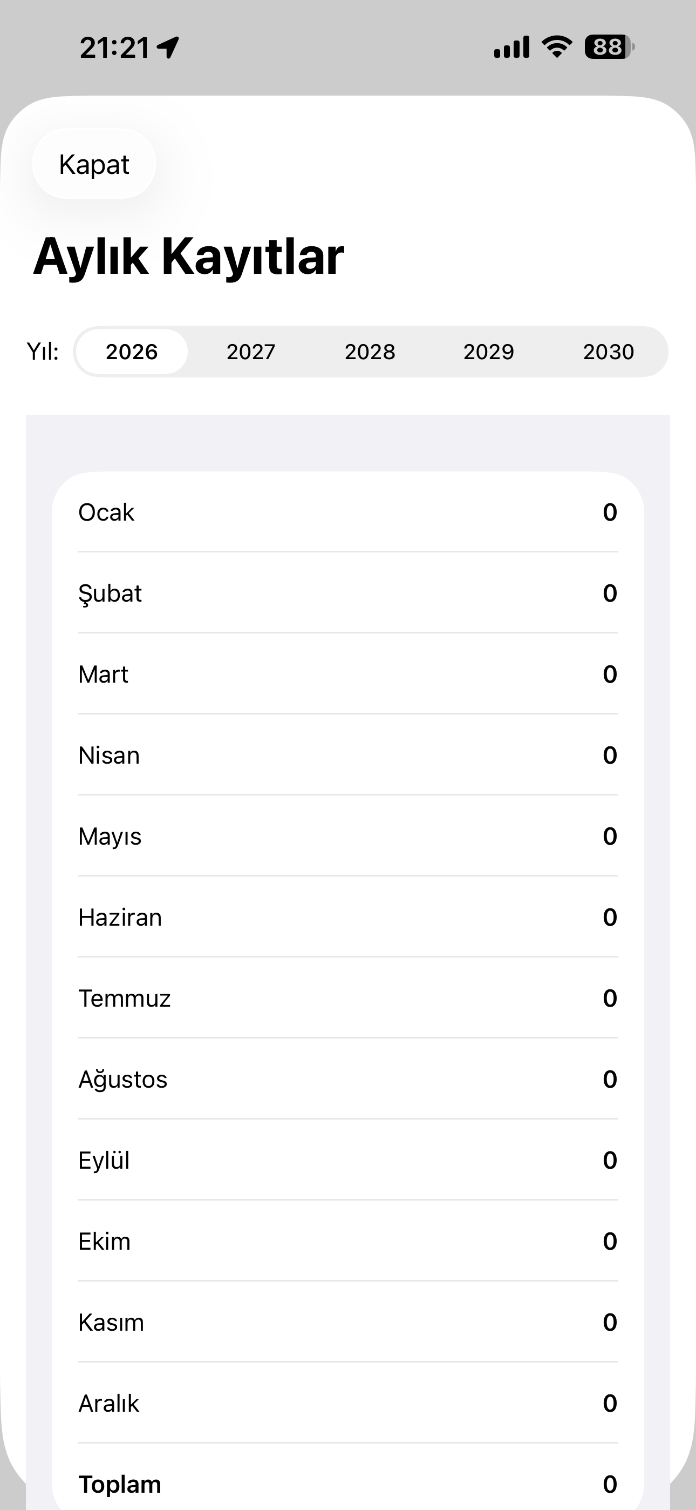The image size is (696, 1510).
Task: Open the Haziran month entry
Action: pyautogui.click(x=348, y=918)
